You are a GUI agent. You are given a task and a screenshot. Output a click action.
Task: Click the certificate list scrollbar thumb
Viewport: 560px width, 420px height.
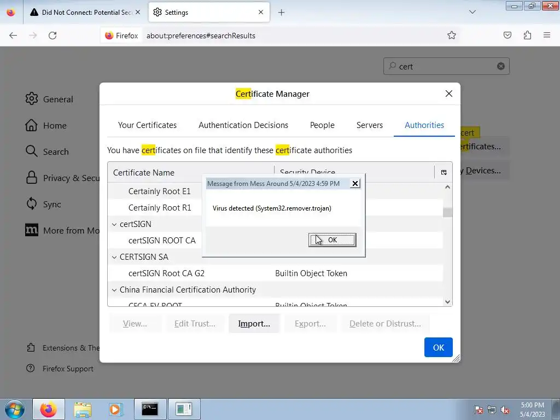tap(447, 213)
